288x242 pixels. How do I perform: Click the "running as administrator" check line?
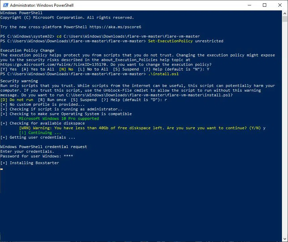coord(61,109)
